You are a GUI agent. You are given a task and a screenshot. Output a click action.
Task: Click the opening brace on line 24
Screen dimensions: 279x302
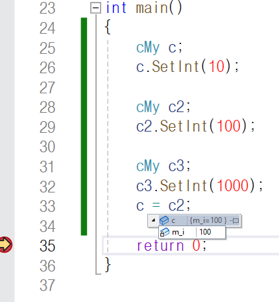[108, 27]
